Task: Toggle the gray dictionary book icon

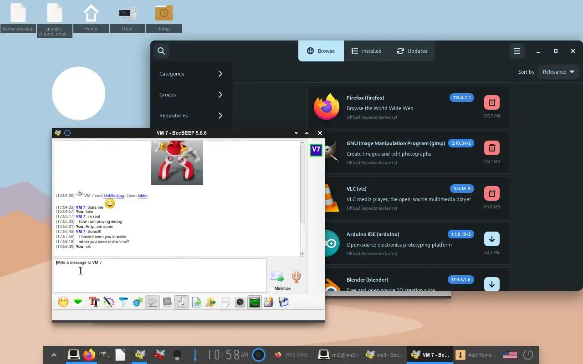Action: [167, 302]
